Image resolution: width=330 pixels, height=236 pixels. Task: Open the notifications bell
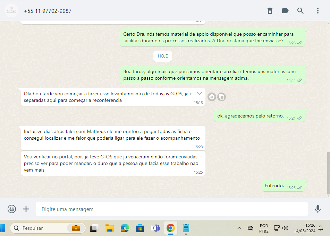click(321, 228)
